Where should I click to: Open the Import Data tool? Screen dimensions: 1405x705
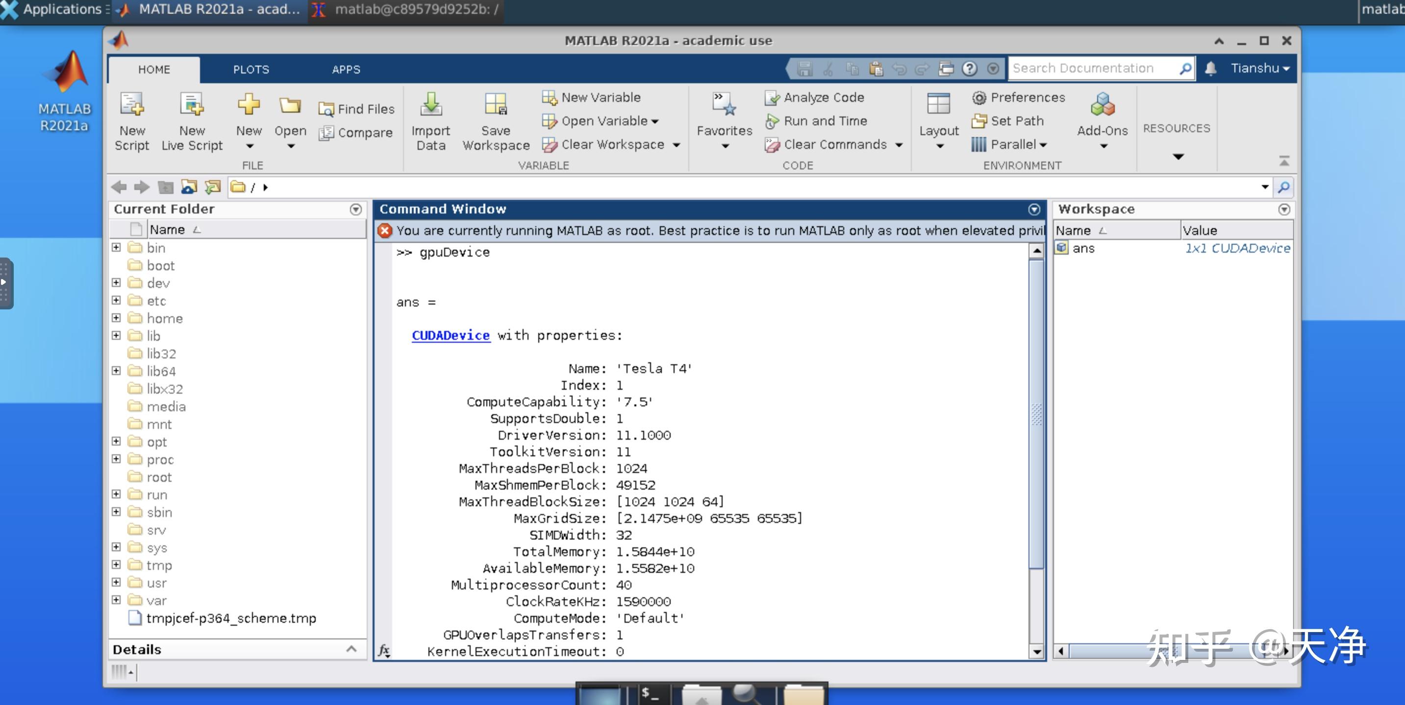coord(430,121)
